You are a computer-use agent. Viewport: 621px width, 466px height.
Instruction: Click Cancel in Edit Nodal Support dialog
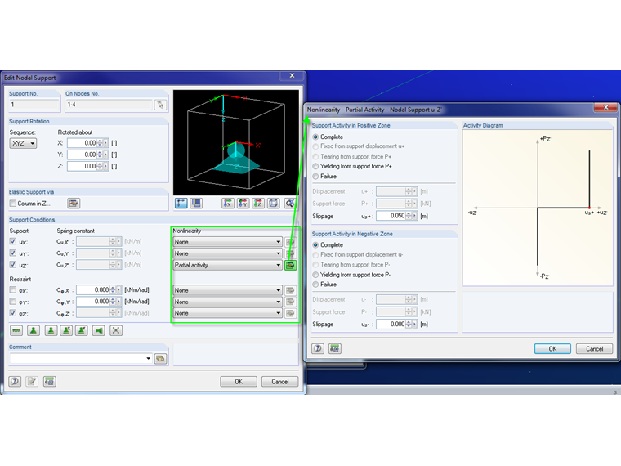280,382
